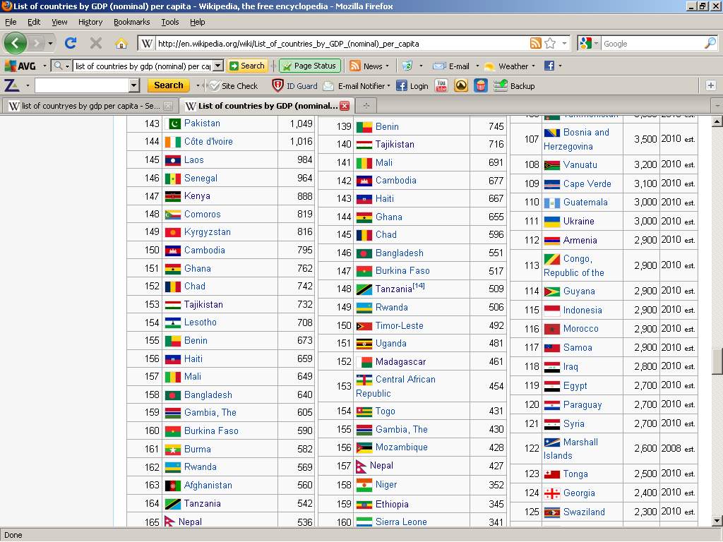This screenshot has width=723, height=542.
Task: Open the Facebook Login toolbar button
Action: tap(412, 85)
